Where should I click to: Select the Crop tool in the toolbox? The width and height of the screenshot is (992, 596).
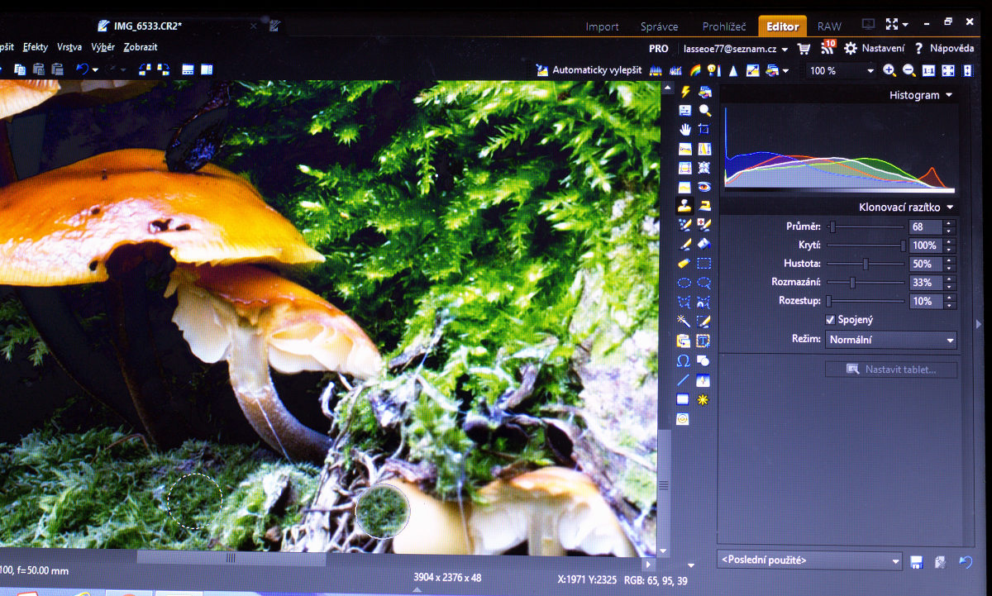[x=704, y=129]
